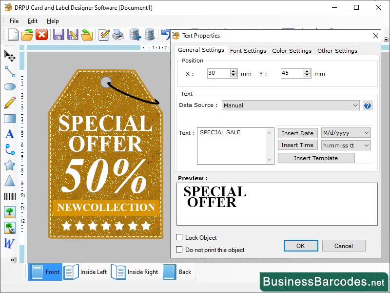Enable the Lock Object checkbox
Image resolution: width=390 pixels, height=293 pixels.
[180, 238]
